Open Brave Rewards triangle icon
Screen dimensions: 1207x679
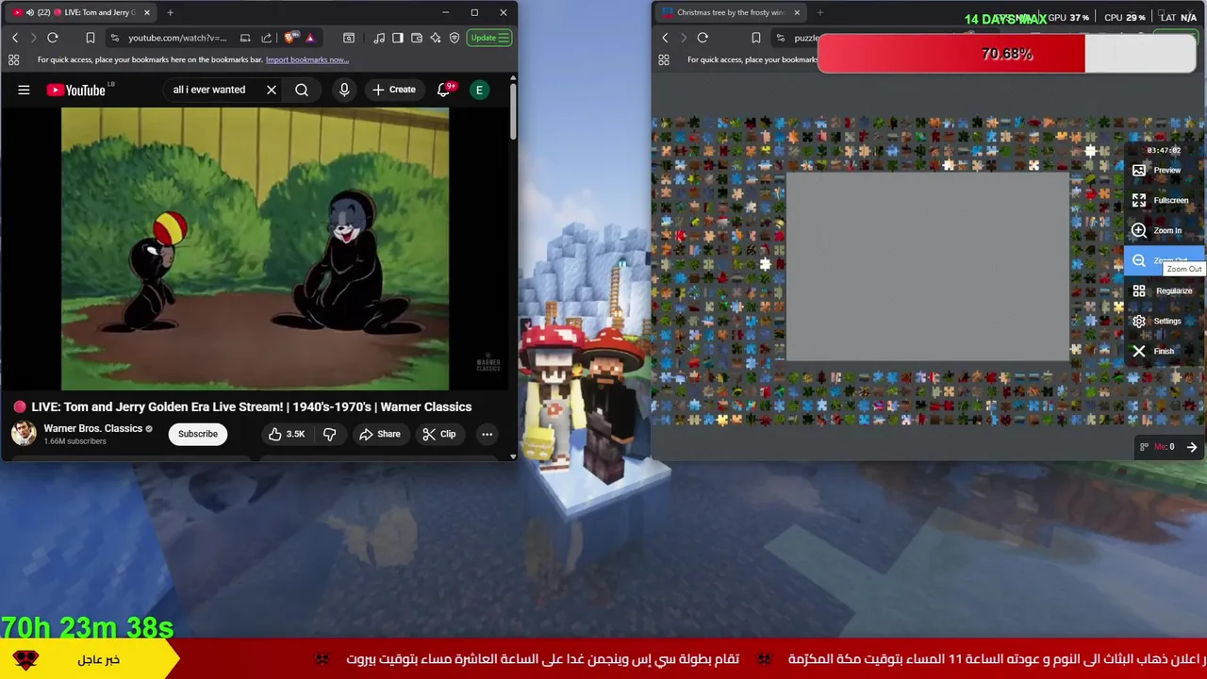coord(310,38)
